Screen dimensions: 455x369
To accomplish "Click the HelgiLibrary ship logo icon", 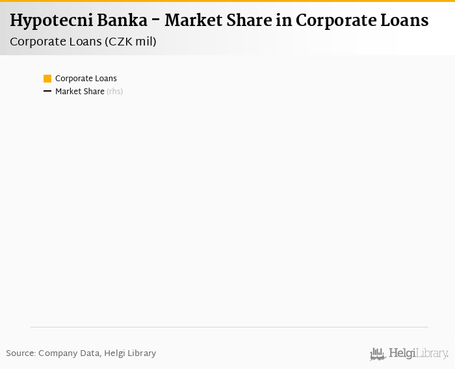I will pos(378,353).
